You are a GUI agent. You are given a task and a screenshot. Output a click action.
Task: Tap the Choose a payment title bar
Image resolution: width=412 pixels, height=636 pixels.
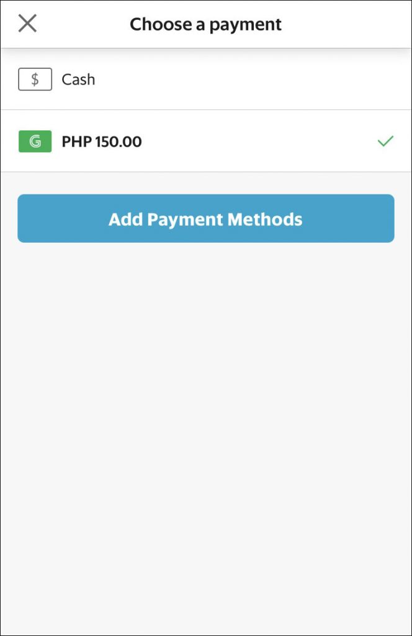click(205, 24)
